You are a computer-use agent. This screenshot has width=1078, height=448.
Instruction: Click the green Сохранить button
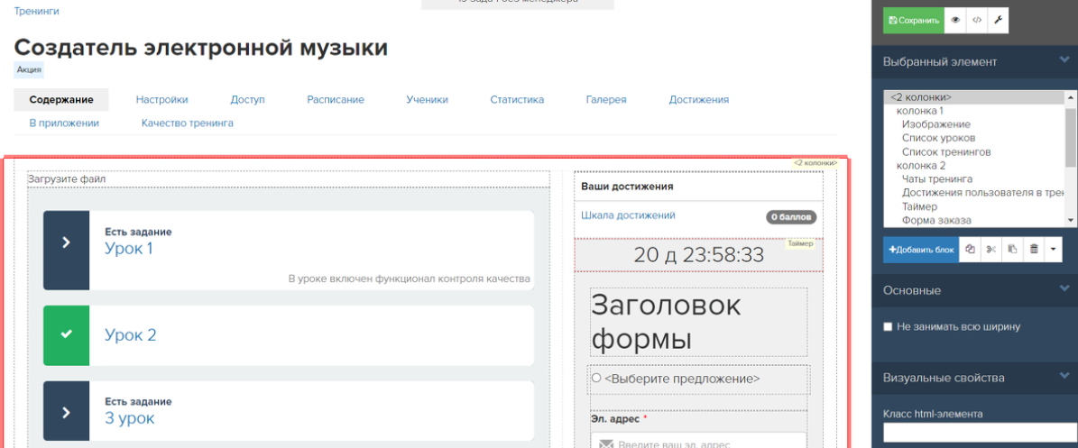[913, 21]
